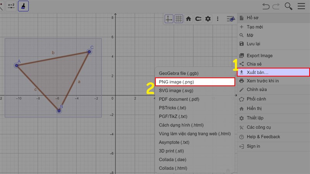Choose Cách dựng hình (.html) export

coord(195,125)
